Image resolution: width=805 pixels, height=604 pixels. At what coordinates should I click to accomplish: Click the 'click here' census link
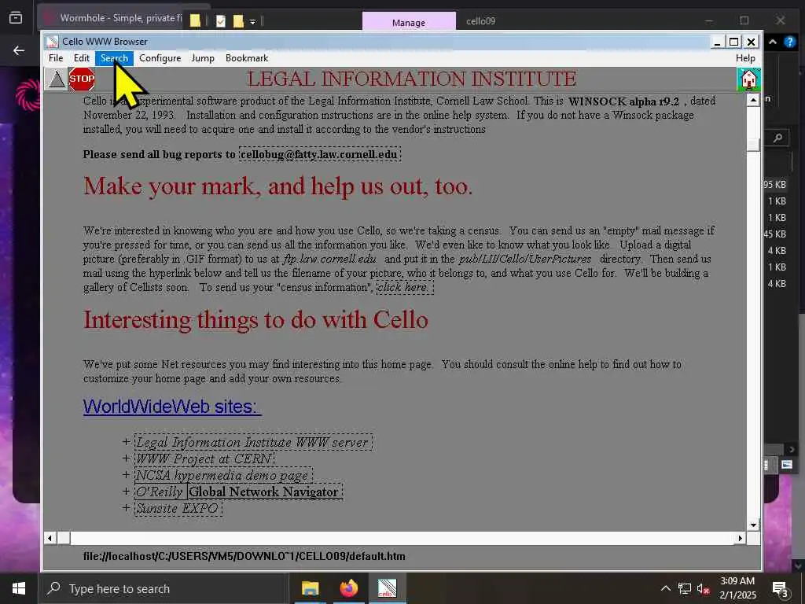405,287
